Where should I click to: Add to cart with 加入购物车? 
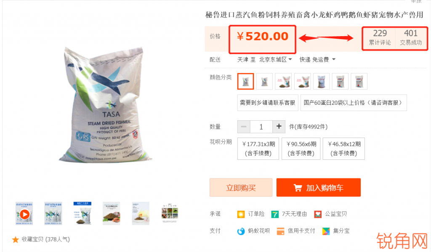319,187
